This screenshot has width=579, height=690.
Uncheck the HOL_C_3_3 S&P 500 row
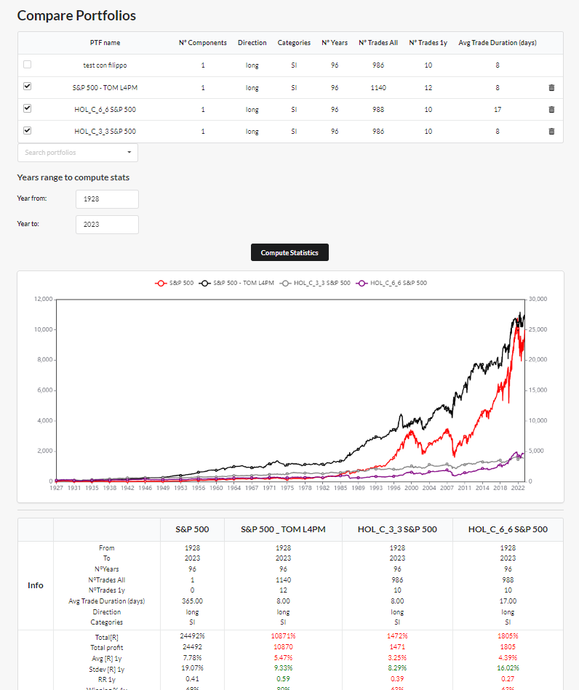pyautogui.click(x=27, y=131)
